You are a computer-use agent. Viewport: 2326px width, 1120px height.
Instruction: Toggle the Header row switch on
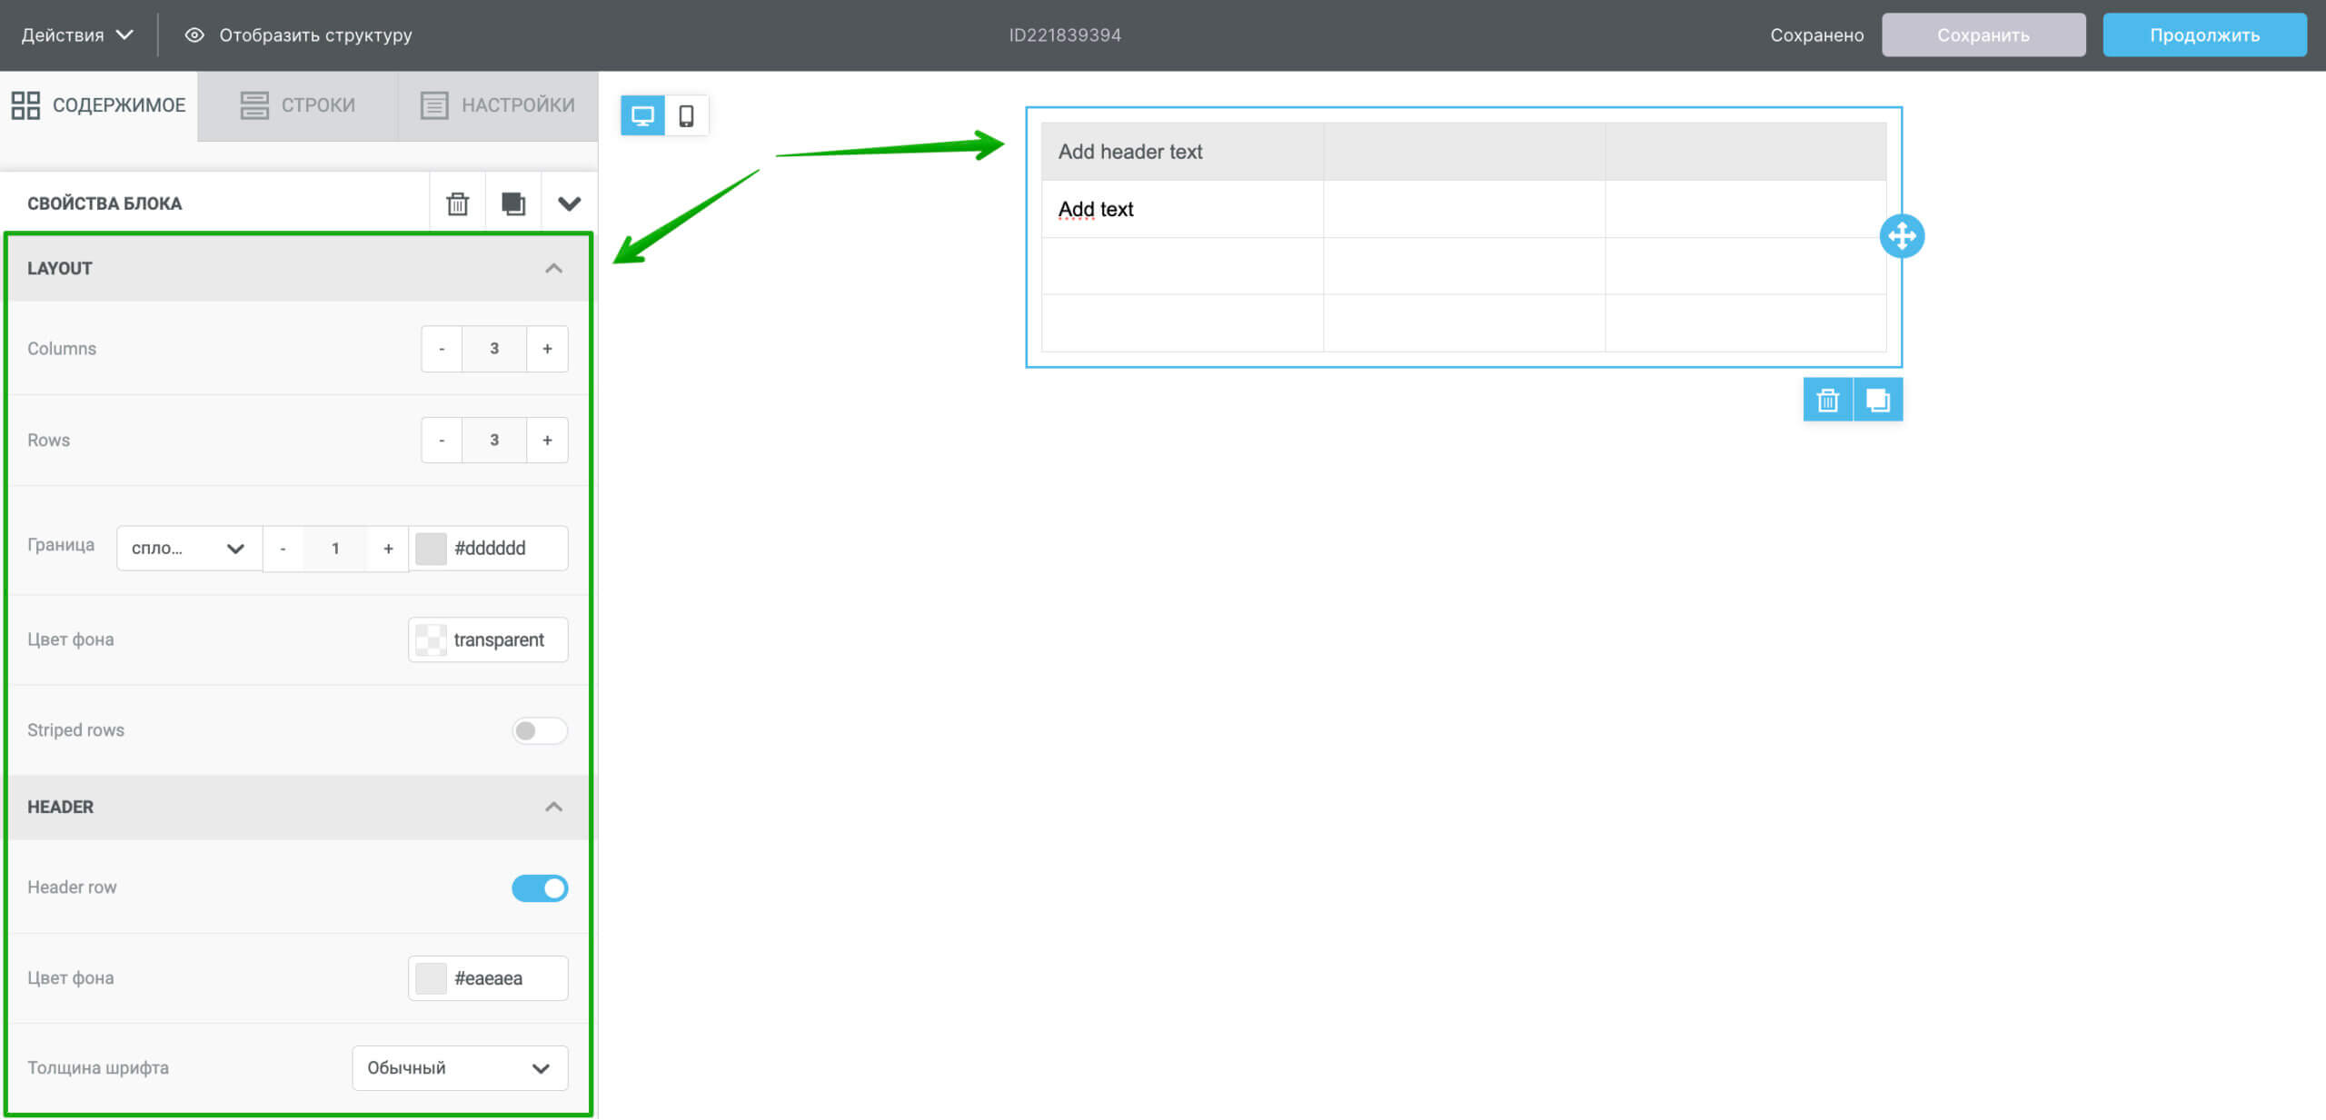(540, 887)
